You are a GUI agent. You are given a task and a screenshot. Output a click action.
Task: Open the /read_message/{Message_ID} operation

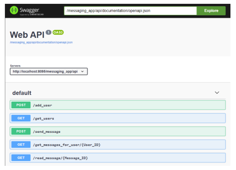point(60,158)
